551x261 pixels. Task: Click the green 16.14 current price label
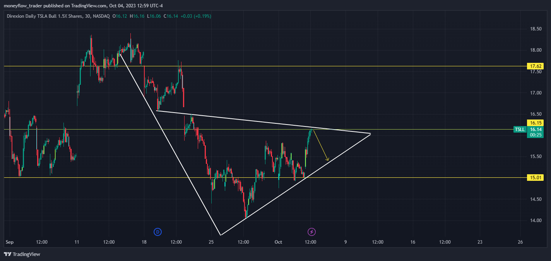coord(536,130)
